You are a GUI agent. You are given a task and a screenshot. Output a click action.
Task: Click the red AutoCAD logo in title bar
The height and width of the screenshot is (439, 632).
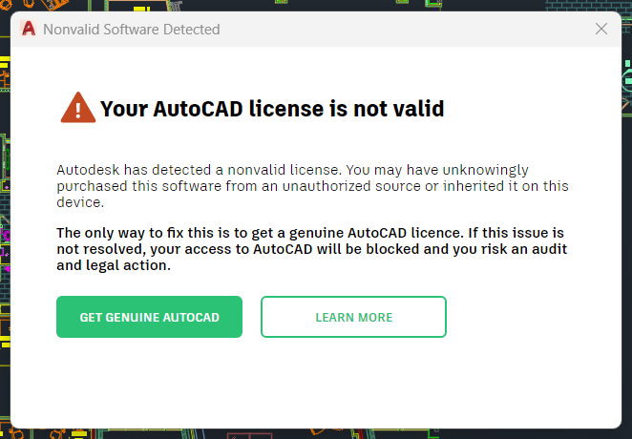click(x=29, y=29)
